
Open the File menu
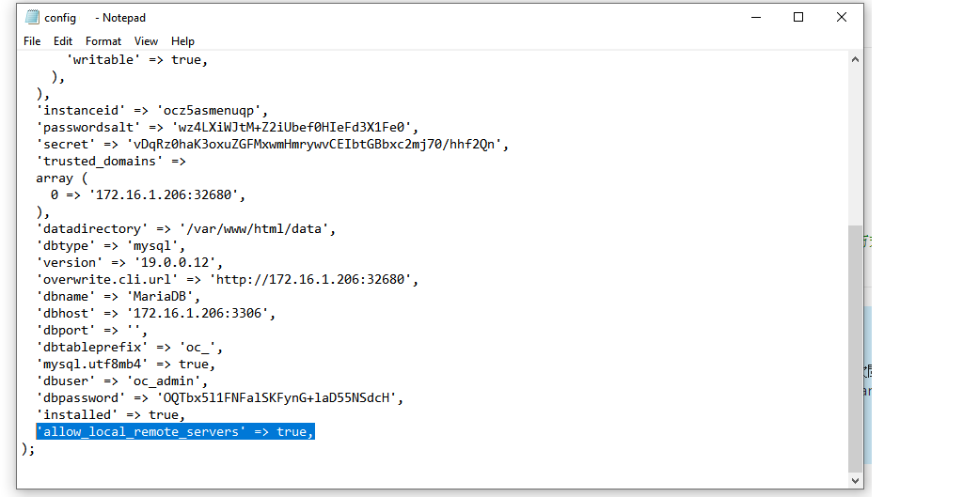point(32,41)
